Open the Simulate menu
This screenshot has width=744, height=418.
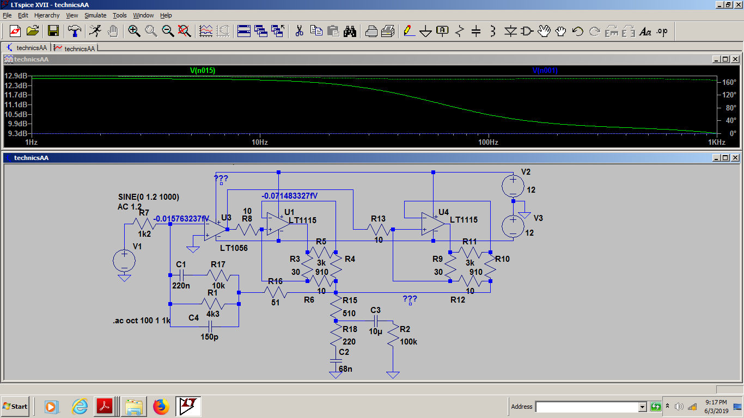(95, 15)
